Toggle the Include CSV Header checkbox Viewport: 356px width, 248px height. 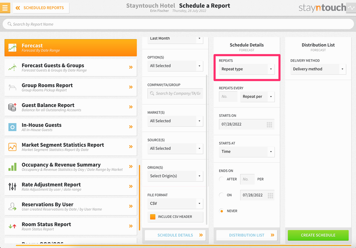(153, 217)
